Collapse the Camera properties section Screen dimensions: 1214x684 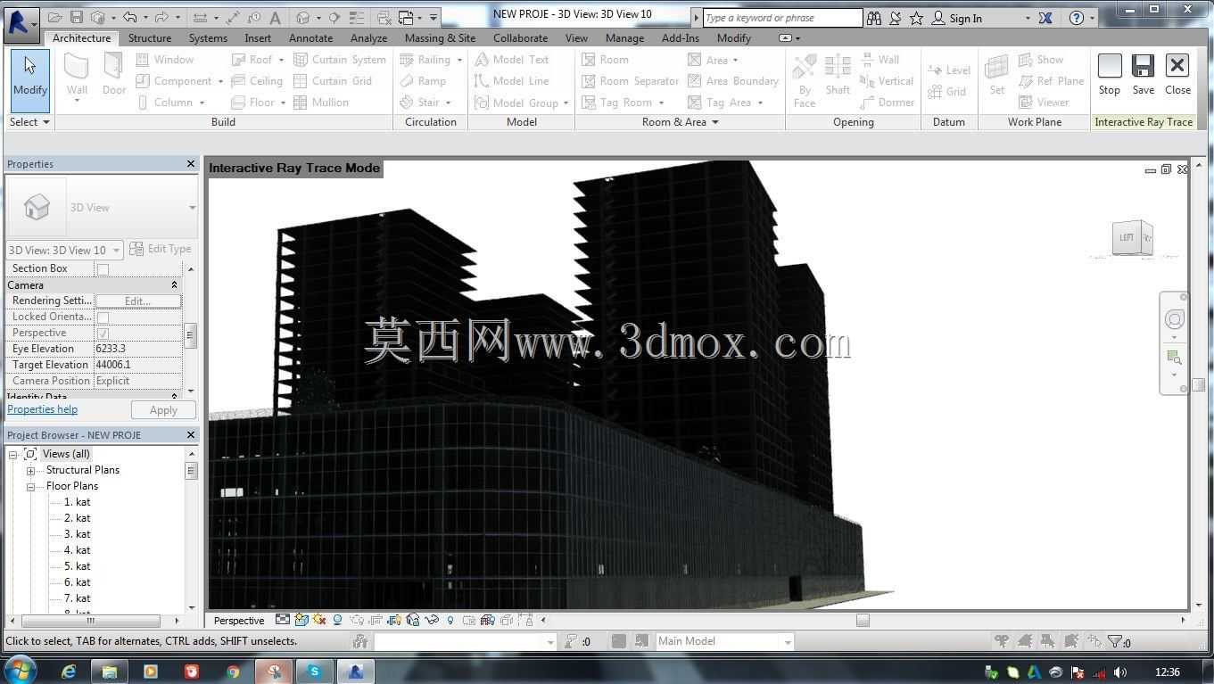pyautogui.click(x=174, y=285)
